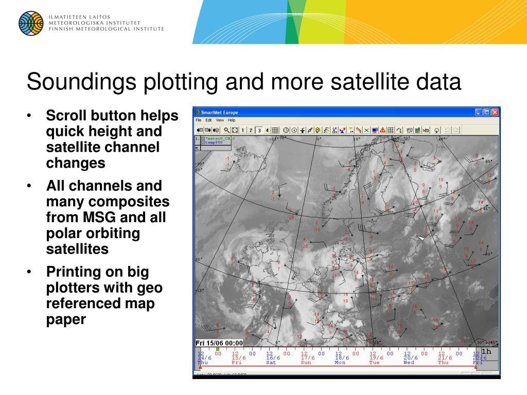527x395 pixels.
Task: Click the first clock icon in toolbar
Action: [x=286, y=130]
